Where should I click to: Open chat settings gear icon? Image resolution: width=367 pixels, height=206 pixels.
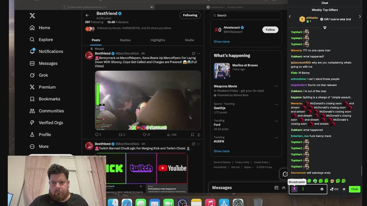pyautogui.click(x=344, y=189)
